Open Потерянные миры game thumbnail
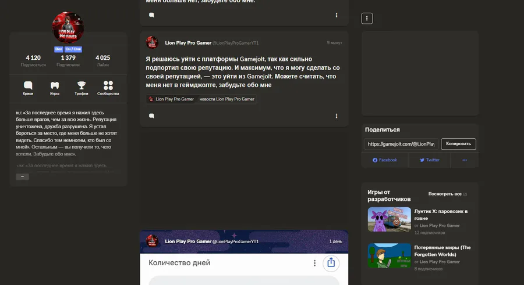Screen dimensions: 524x285 tap(390, 255)
